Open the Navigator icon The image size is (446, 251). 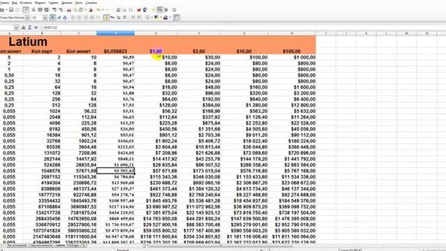pyautogui.click(x=153, y=10)
